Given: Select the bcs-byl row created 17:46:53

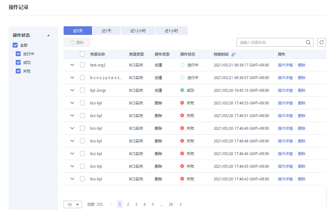Looking at the screenshot, I should click(82, 103).
